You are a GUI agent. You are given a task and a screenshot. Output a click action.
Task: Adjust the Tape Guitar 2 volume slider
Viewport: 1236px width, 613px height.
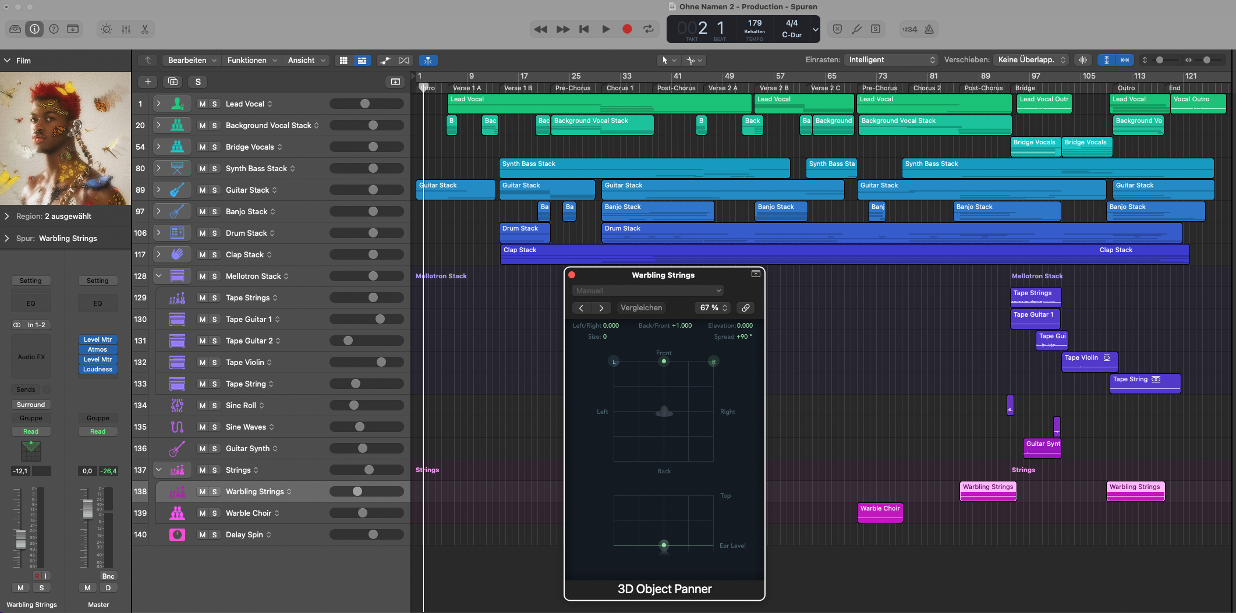pyautogui.click(x=348, y=341)
